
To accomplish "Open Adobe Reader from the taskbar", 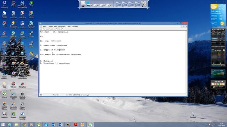I will (x=76, y=125).
